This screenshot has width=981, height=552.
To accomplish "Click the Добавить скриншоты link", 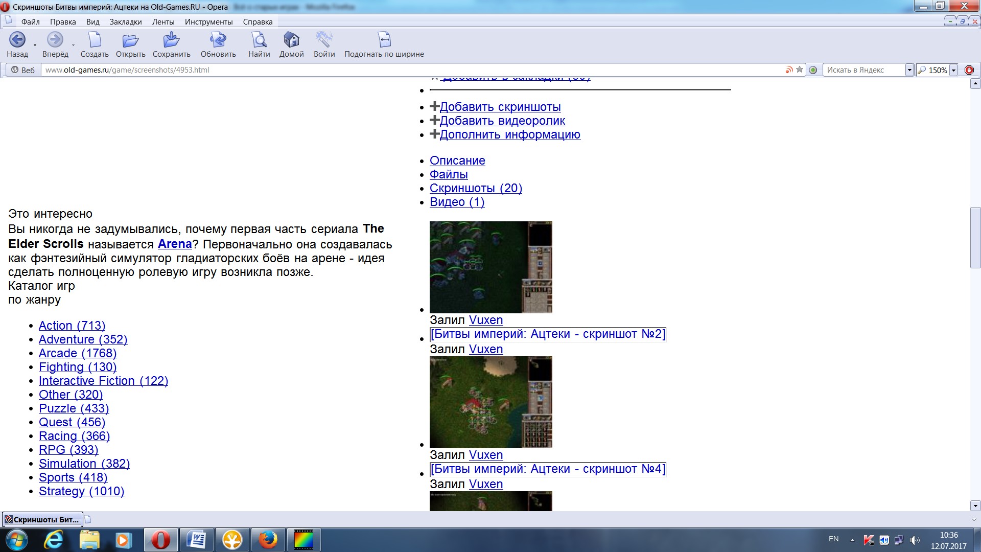I will point(500,107).
